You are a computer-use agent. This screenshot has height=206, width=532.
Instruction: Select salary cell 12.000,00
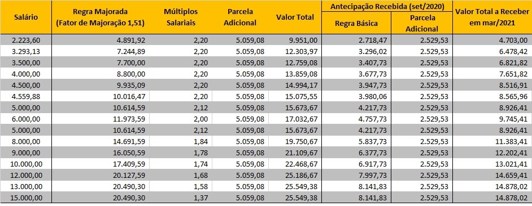26,174
